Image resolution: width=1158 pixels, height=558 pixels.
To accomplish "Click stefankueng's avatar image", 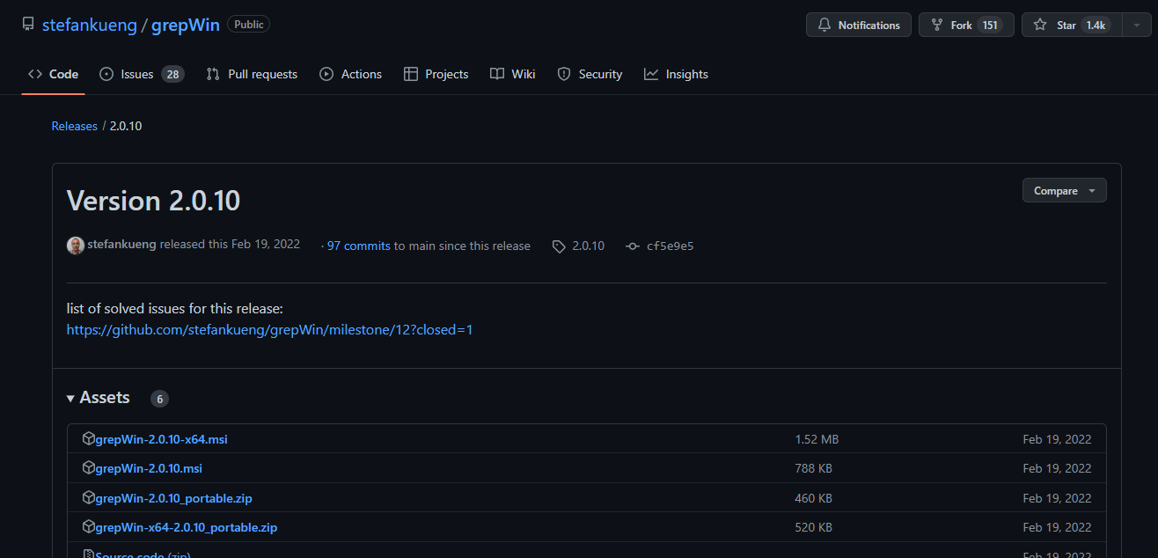I will (76, 246).
